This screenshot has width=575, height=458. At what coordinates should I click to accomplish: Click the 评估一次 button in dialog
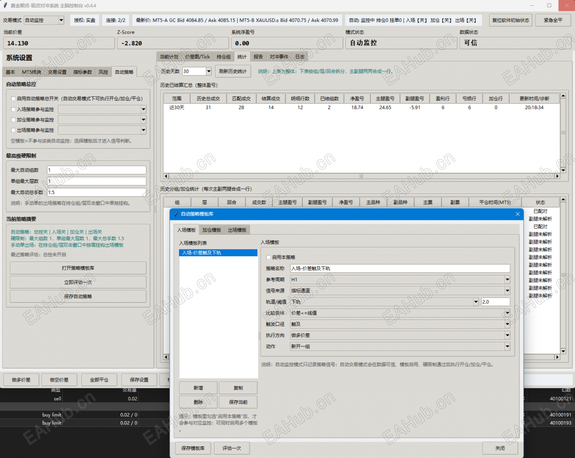(231, 448)
